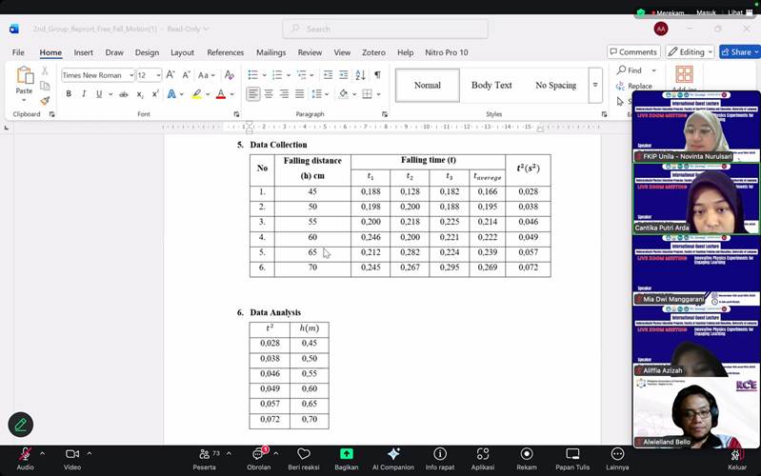The width and height of the screenshot is (761, 476).
Task: Click the red font color swatch
Action: point(220,94)
